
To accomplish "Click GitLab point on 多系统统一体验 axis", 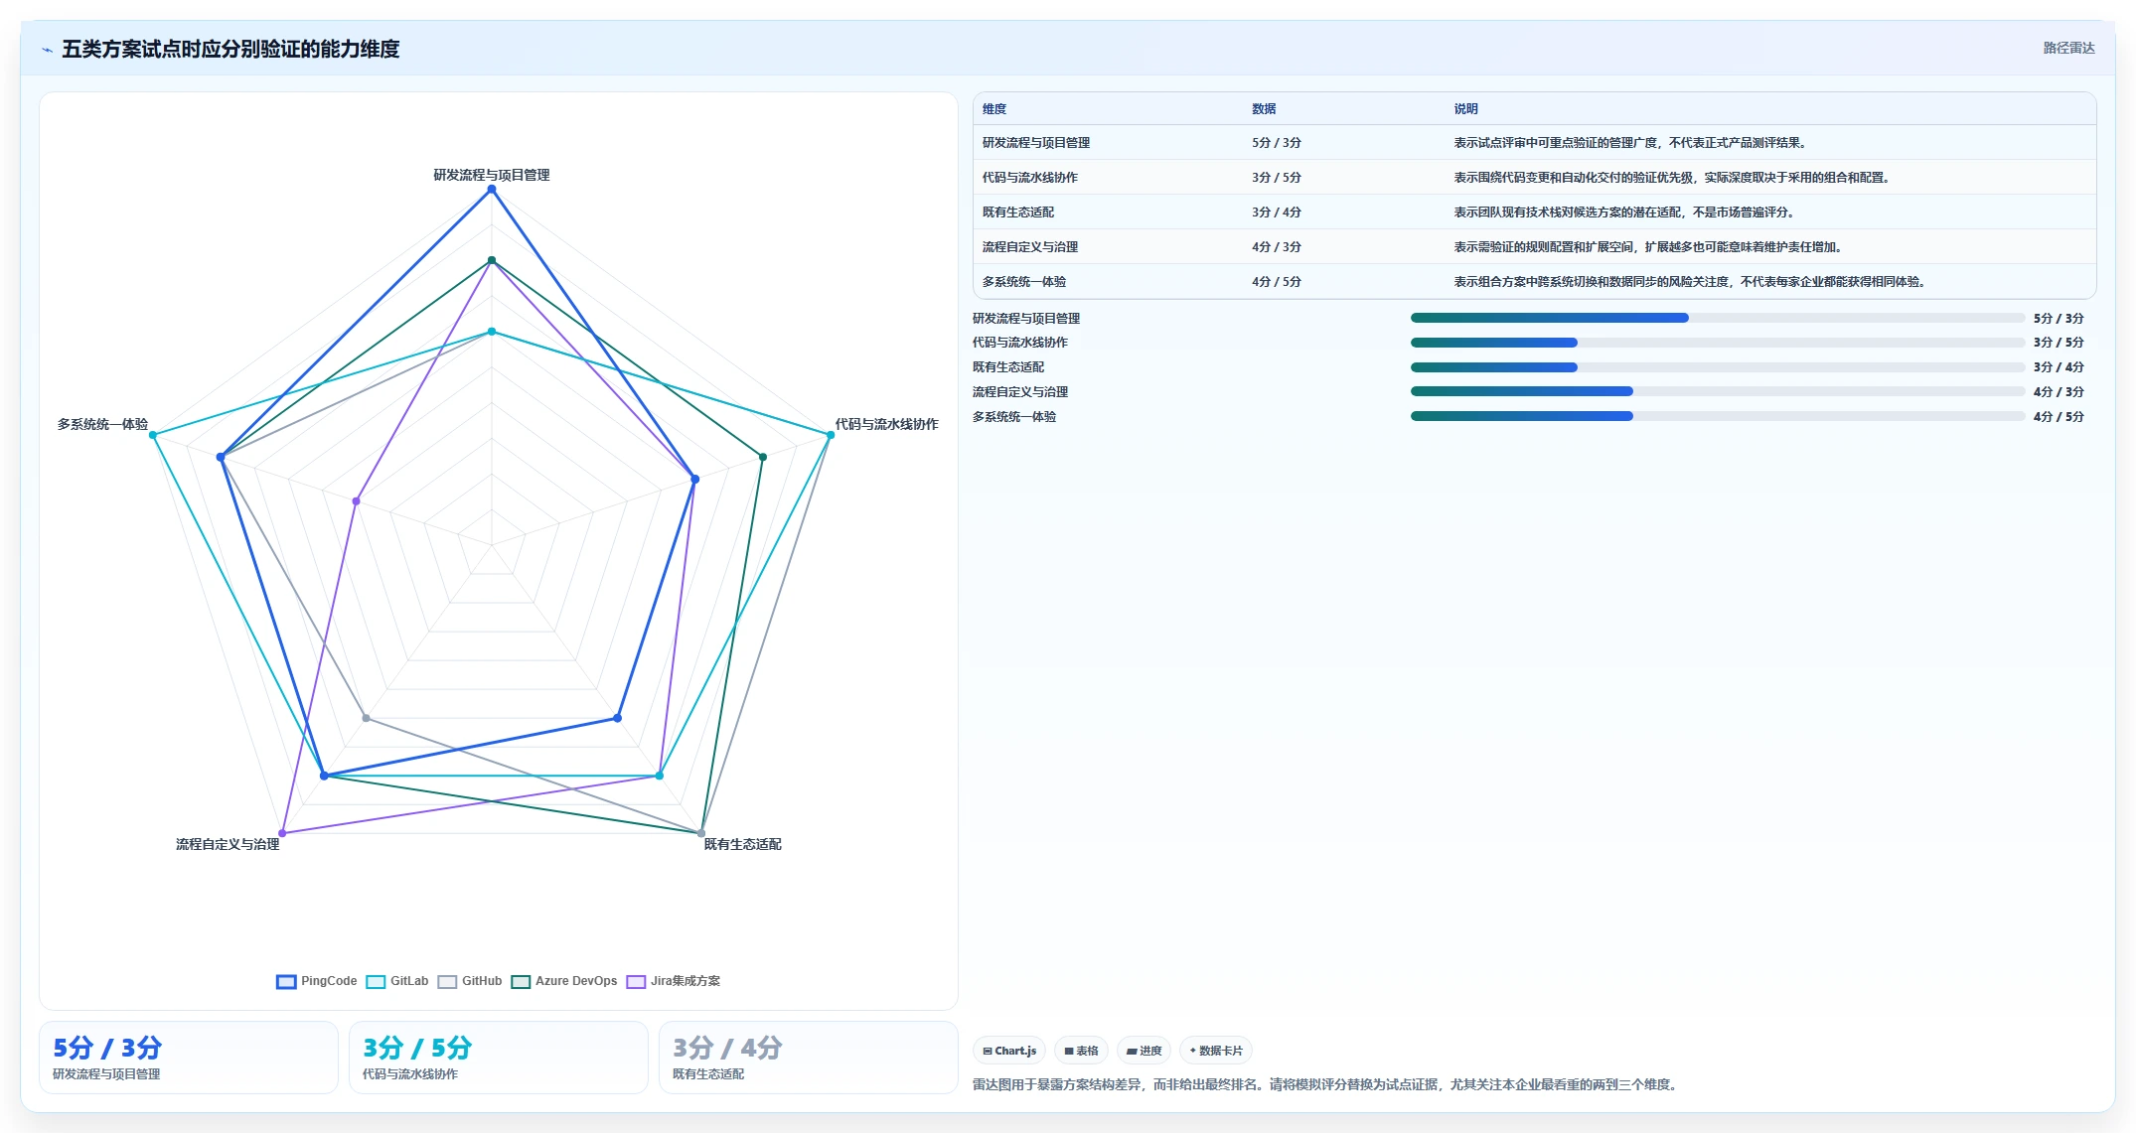I will (x=153, y=435).
